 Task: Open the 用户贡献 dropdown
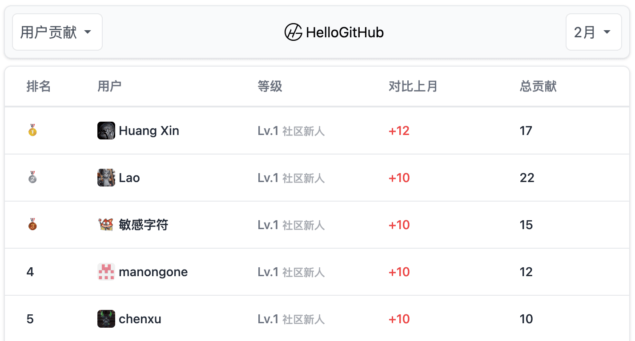coord(57,32)
